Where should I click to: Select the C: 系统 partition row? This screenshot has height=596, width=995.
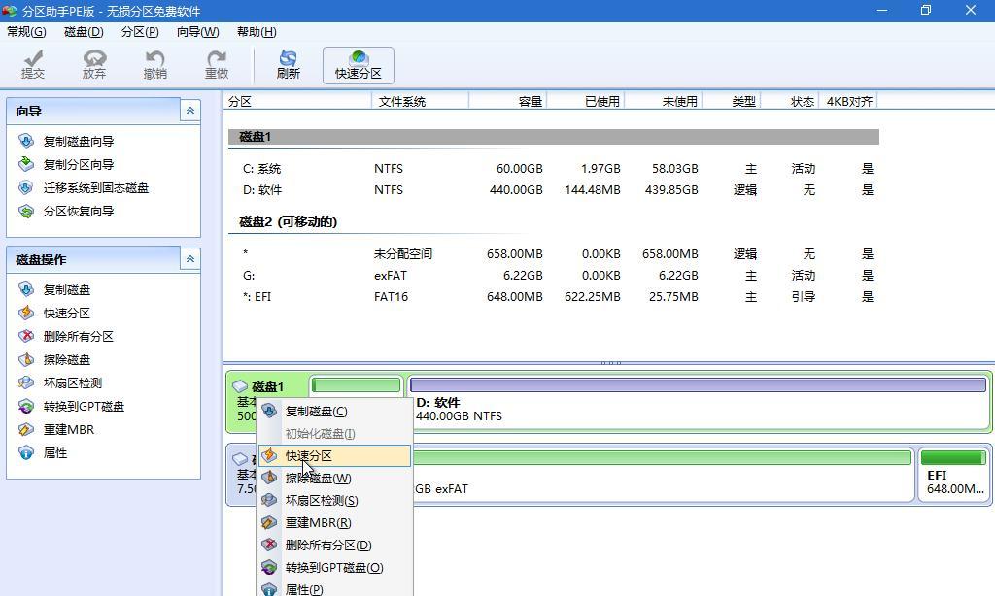[553, 169]
